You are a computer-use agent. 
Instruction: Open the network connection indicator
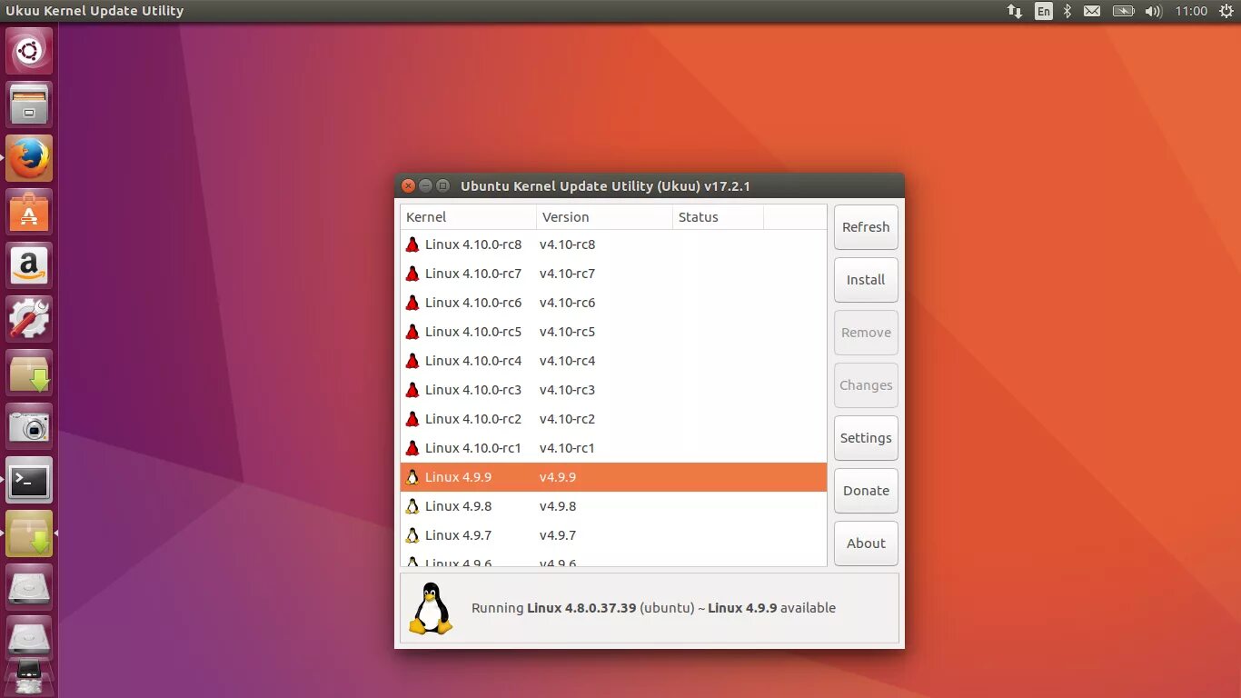click(x=1015, y=11)
